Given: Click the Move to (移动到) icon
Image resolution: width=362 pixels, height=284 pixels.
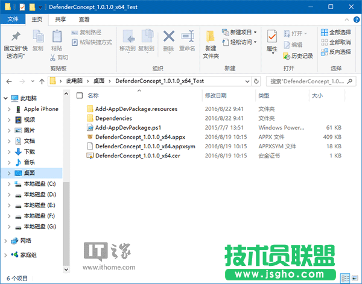Looking at the screenshot, I should point(128,36).
